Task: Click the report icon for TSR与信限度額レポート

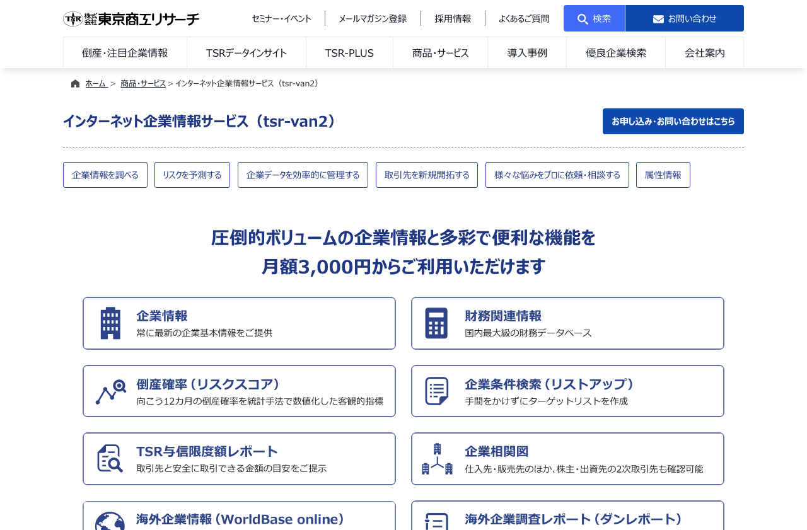Action: tap(110, 458)
